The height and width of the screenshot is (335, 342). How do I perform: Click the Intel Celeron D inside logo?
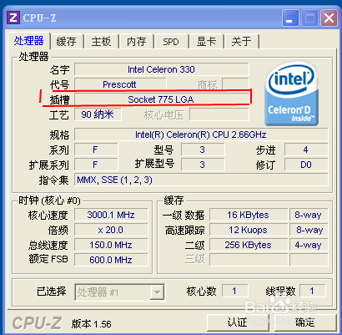pyautogui.click(x=291, y=94)
